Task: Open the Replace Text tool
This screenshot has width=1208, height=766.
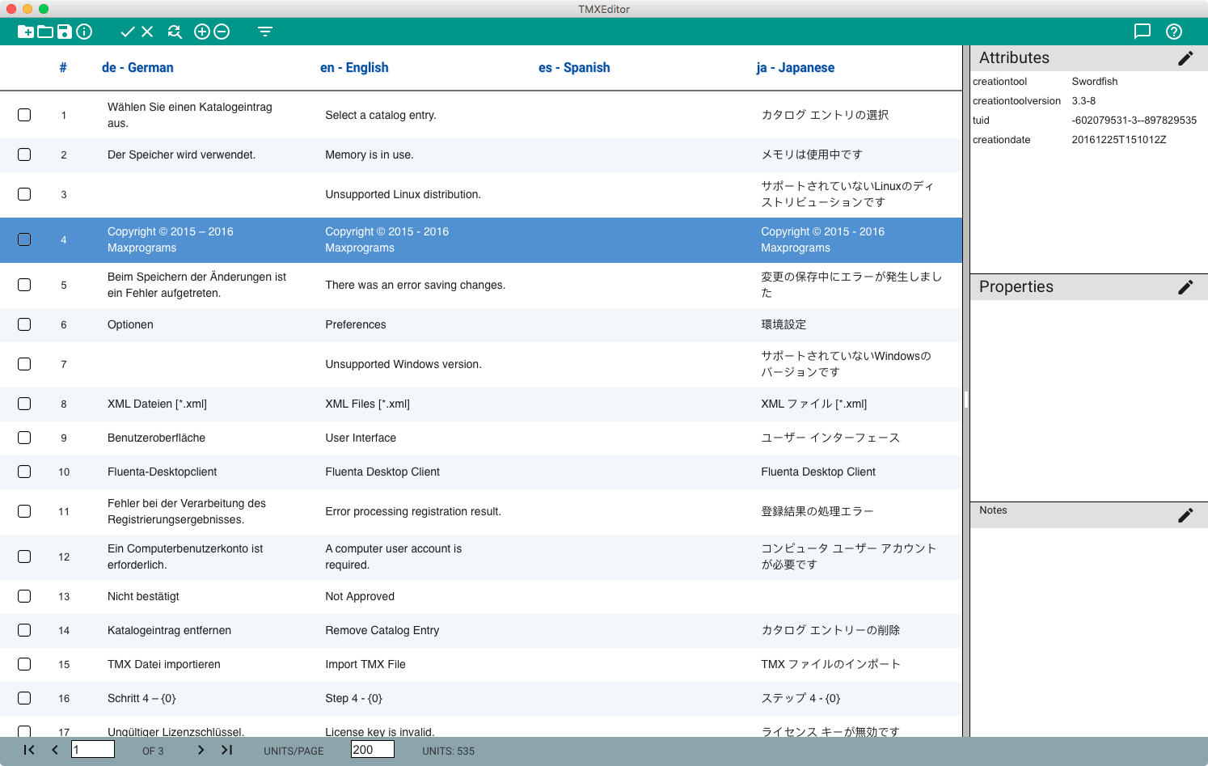Action: (175, 32)
